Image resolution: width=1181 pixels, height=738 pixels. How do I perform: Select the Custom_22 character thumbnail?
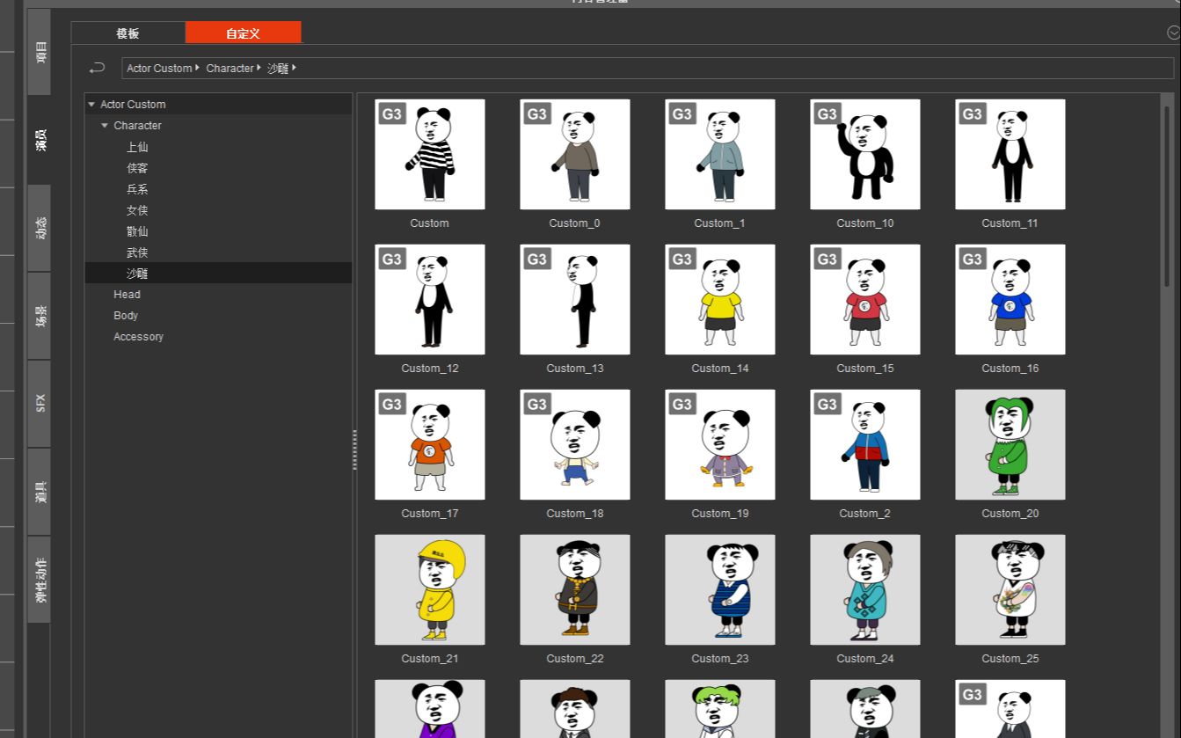[x=575, y=589]
